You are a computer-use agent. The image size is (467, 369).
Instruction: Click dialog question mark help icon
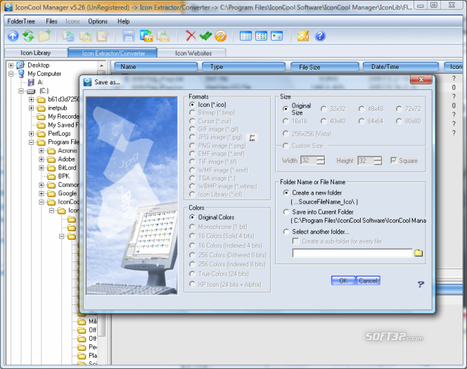(x=421, y=284)
